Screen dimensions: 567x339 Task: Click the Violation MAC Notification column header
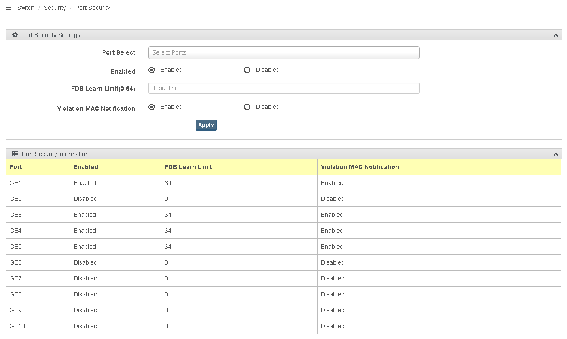click(x=360, y=167)
